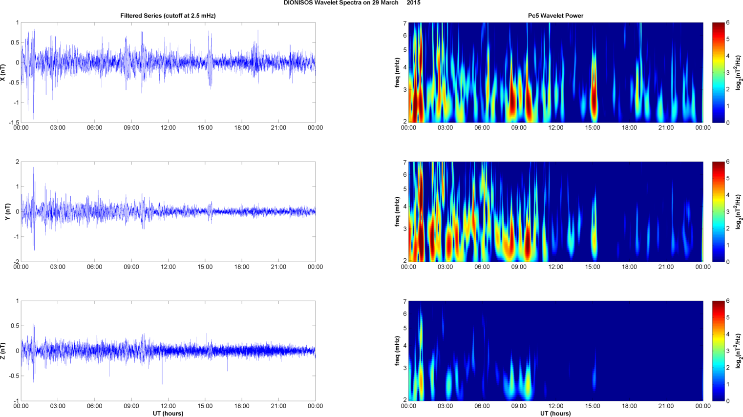Click the top X-component wavelet spectrogram

coord(555,72)
